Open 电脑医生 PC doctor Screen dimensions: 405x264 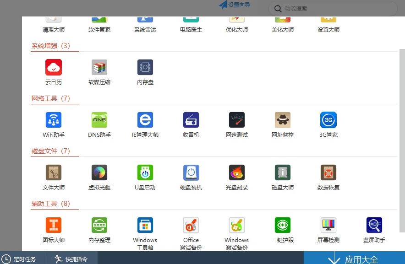pos(191,25)
